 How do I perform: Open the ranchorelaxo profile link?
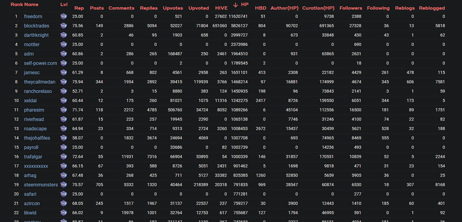click(38, 91)
